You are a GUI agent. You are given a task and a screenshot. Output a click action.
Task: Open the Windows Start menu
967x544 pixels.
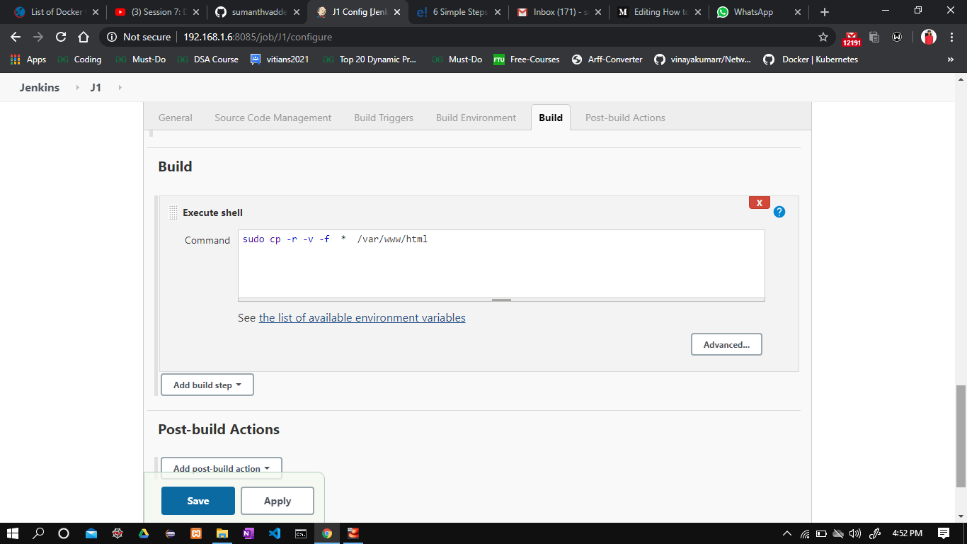[12, 534]
